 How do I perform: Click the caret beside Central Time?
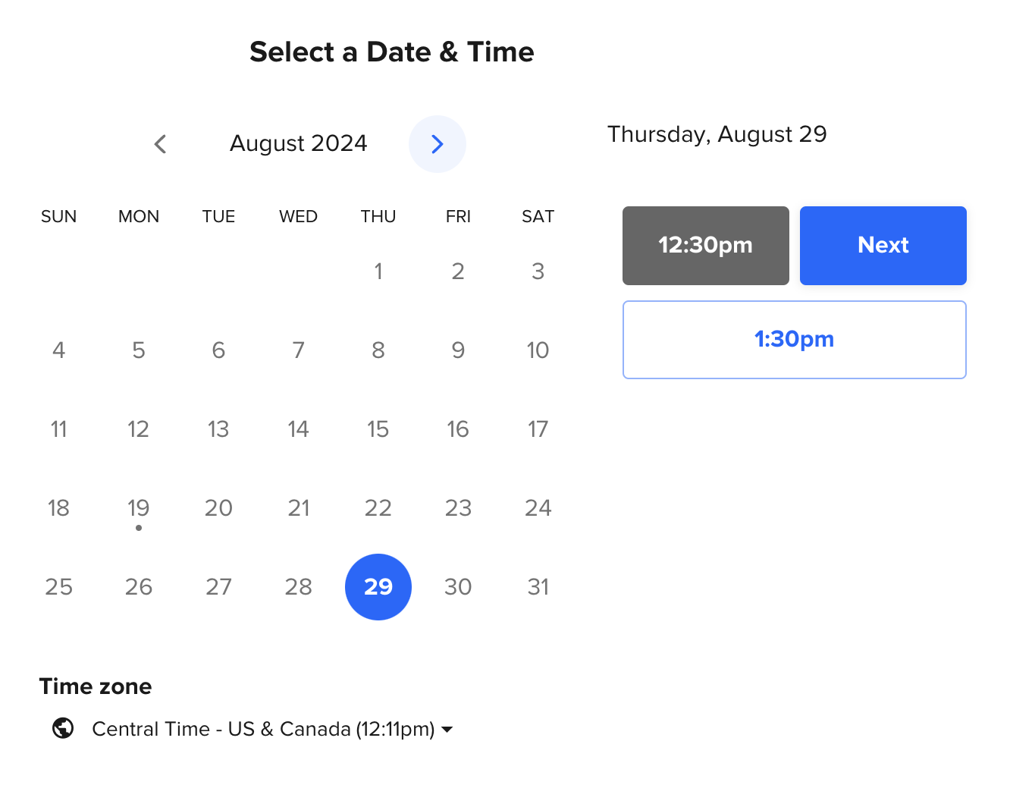(447, 730)
